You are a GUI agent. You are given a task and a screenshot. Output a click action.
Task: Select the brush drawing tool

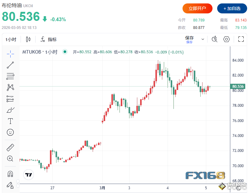point(10,110)
